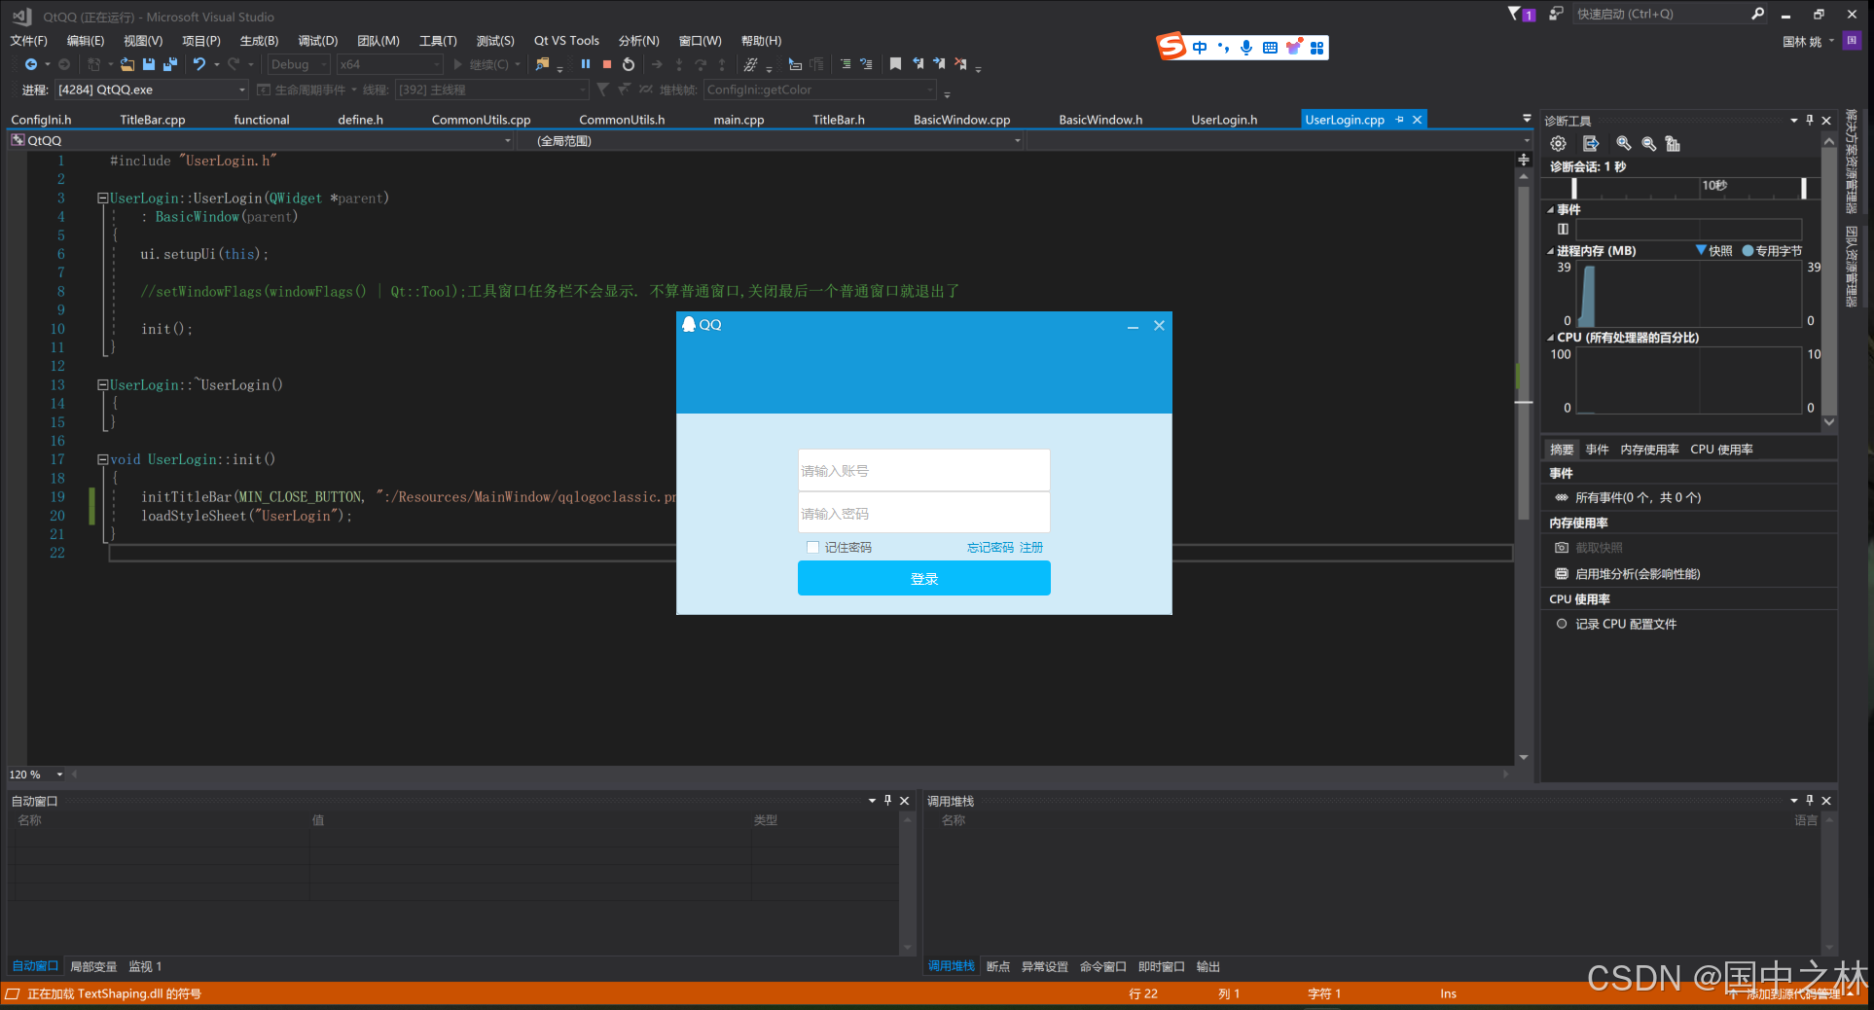1874x1010 pixels.
Task: Switch to the 内存使用率 diagnostics tab
Action: (1649, 450)
